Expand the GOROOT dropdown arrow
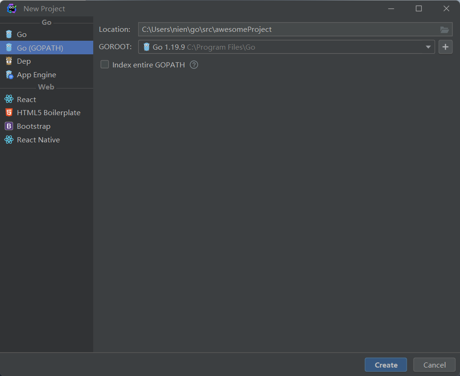 [x=428, y=47]
